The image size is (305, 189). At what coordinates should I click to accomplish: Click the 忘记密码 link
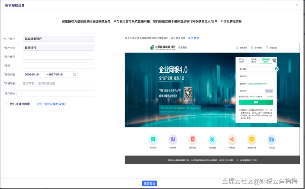click(270, 97)
